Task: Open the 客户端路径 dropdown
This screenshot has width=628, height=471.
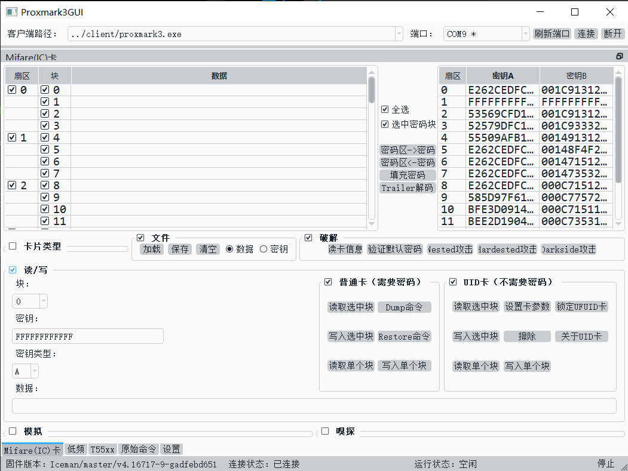Action: coord(399,34)
